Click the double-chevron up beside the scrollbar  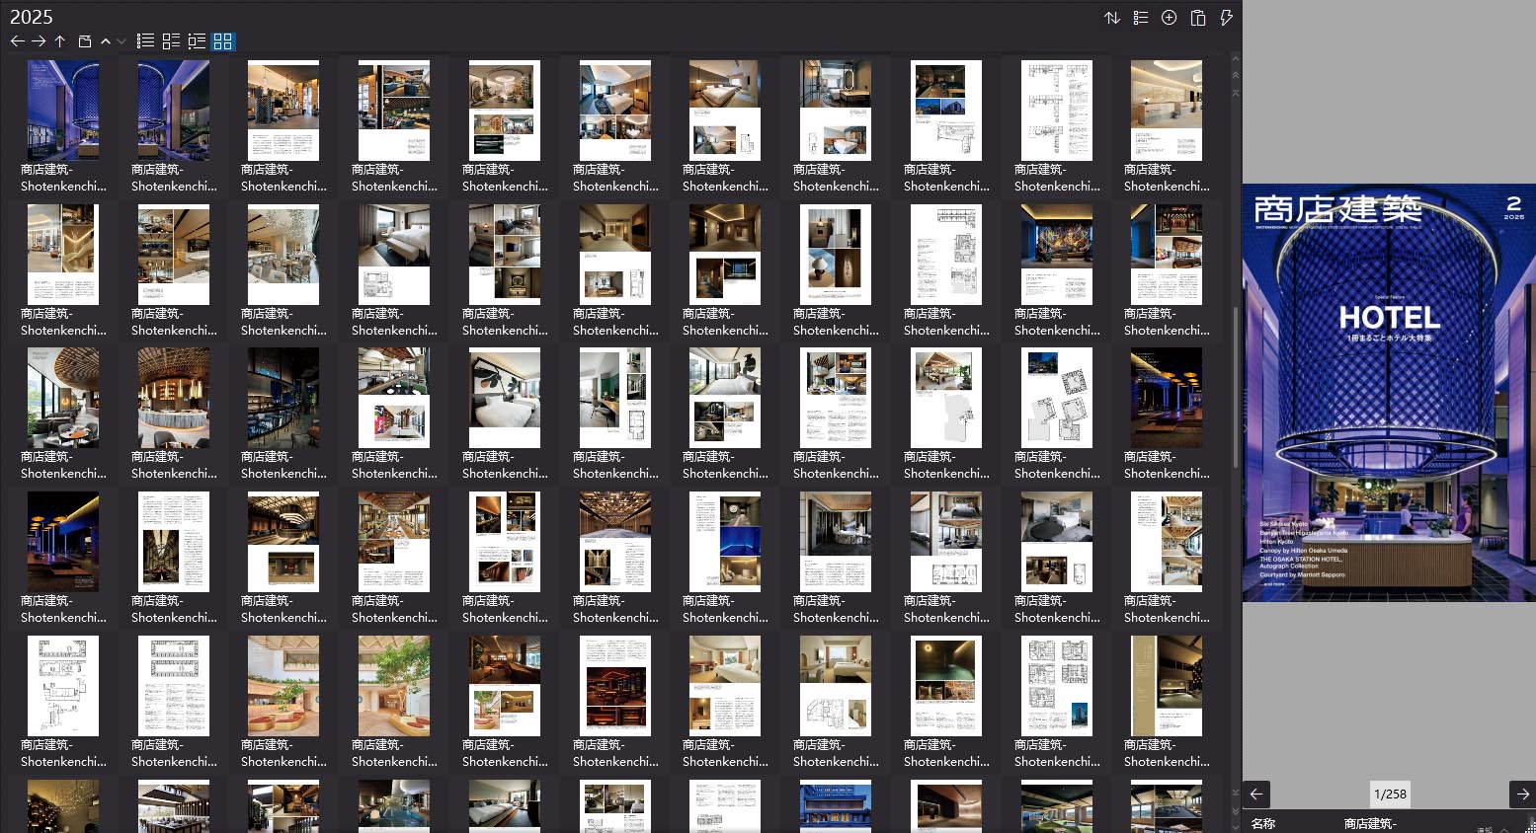[1235, 75]
